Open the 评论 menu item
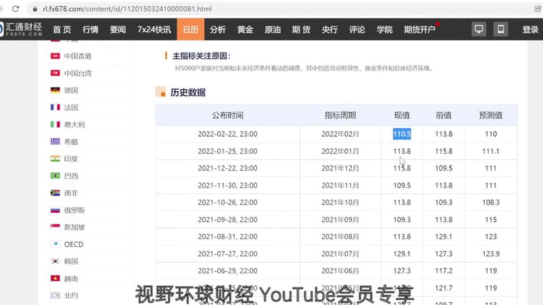Viewport: 543px width, 305px height. (357, 29)
